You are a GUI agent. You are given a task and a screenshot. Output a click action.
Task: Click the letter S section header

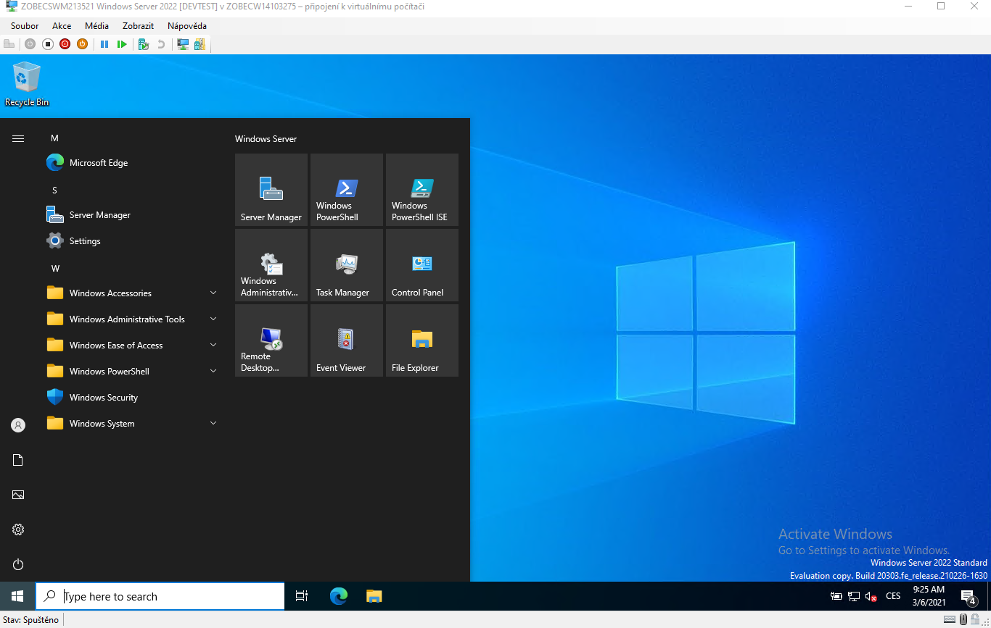click(x=54, y=191)
